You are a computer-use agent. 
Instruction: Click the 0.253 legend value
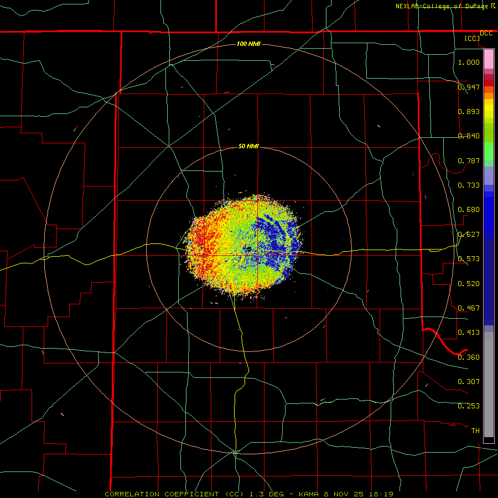click(x=469, y=406)
